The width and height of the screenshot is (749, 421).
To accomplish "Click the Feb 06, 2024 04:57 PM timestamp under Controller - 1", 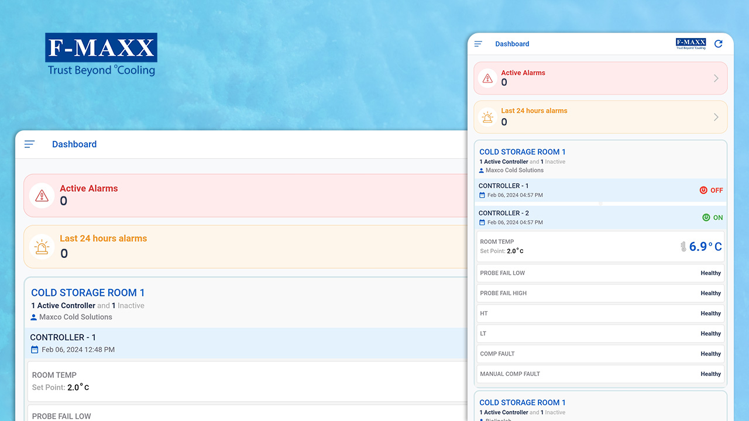I will pos(515,195).
